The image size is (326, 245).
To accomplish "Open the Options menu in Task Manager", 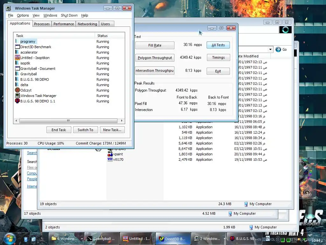I will coord(23,15).
